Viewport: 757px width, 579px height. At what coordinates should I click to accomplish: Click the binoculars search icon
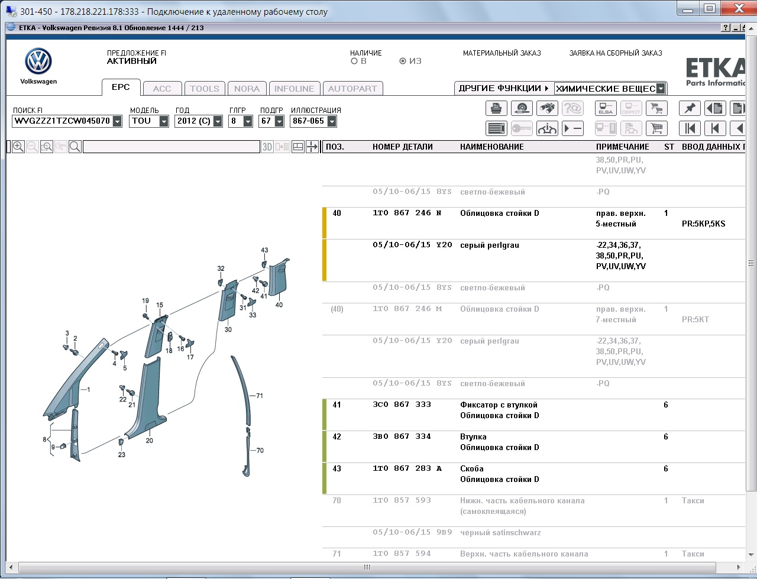tap(548, 108)
